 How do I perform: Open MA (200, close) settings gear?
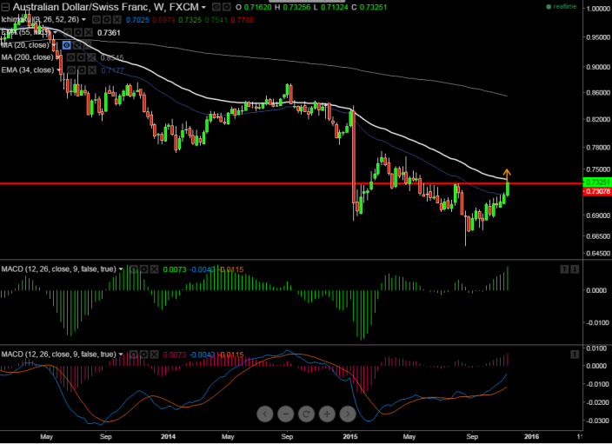tap(81, 57)
